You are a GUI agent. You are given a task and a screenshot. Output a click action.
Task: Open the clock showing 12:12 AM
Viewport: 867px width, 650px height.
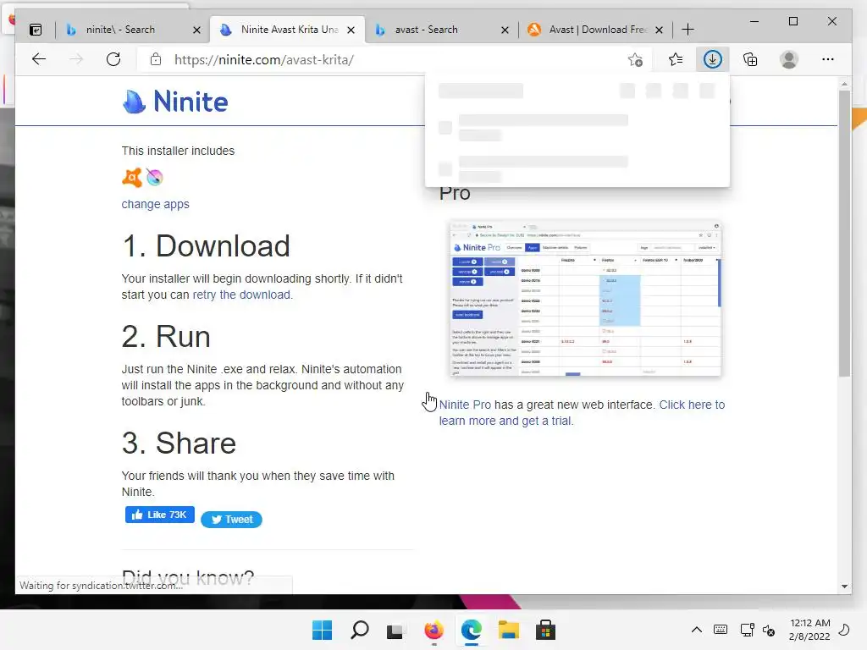tap(809, 630)
